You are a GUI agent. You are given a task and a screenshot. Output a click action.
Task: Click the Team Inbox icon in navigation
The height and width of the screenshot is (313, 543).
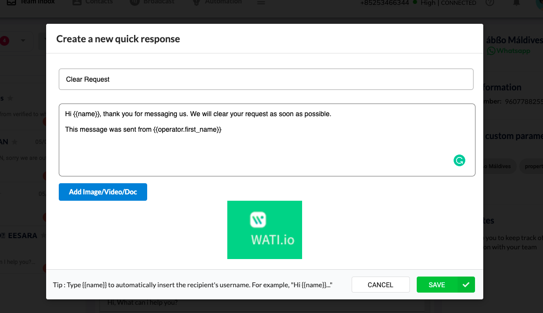coord(12,2)
